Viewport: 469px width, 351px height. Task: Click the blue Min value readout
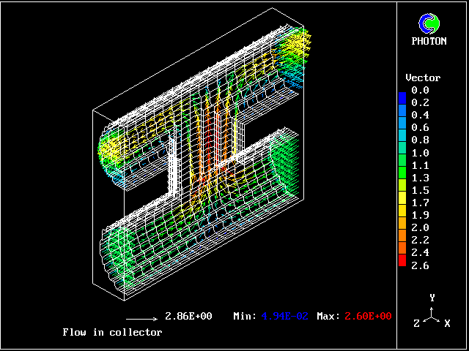pos(284,316)
